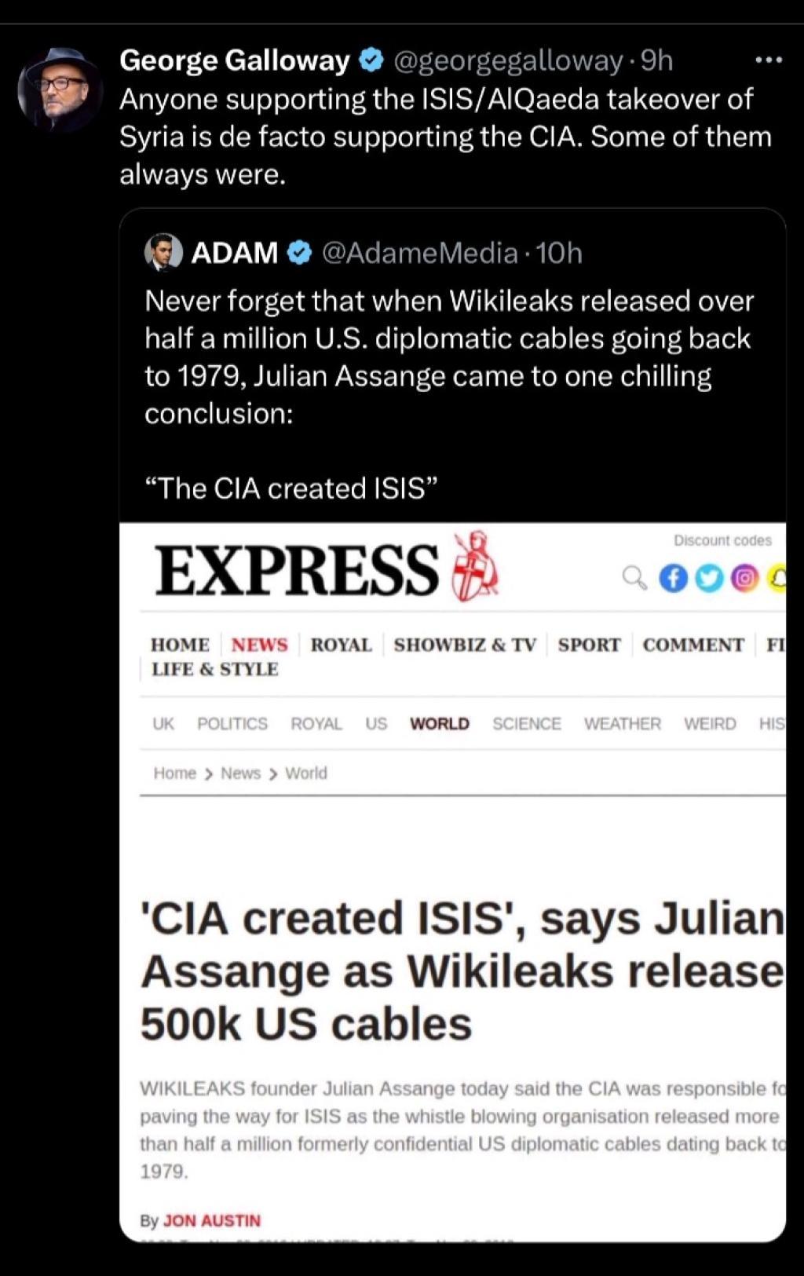Viewport: 804px width, 1276px height.
Task: Open the POLITICS subsection link
Action: 232,723
